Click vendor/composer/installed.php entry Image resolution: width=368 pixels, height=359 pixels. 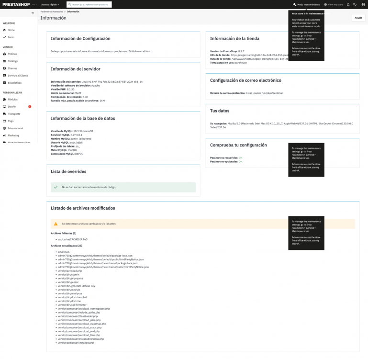(x=76, y=343)
